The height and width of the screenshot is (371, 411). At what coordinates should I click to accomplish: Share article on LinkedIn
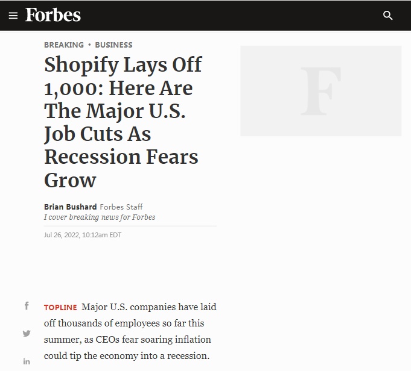click(27, 361)
